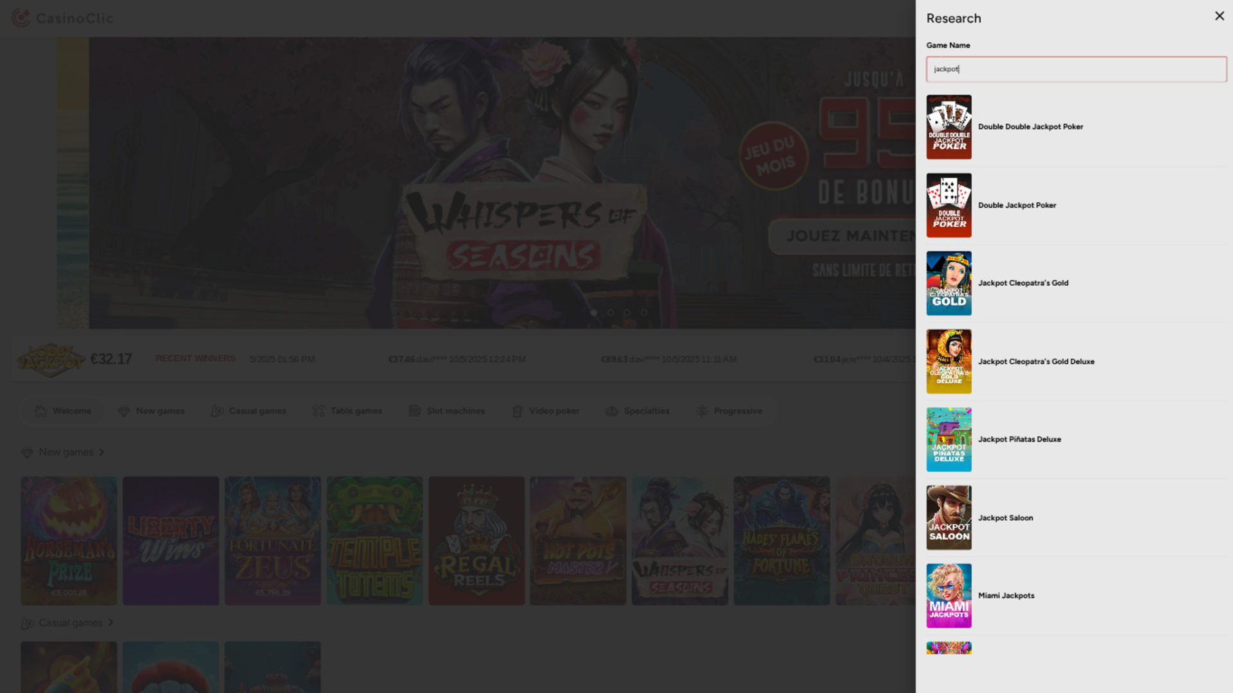Click inside the Game Name search field
The height and width of the screenshot is (693, 1233).
pyautogui.click(x=1076, y=69)
